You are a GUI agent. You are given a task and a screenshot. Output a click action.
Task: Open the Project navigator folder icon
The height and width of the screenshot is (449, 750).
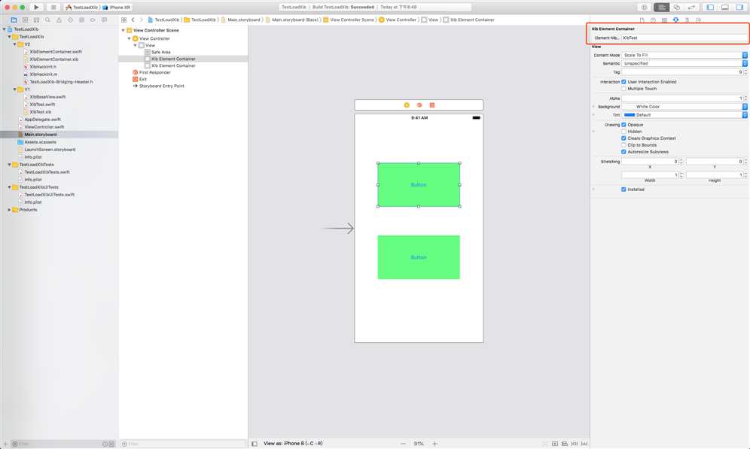click(x=14, y=20)
